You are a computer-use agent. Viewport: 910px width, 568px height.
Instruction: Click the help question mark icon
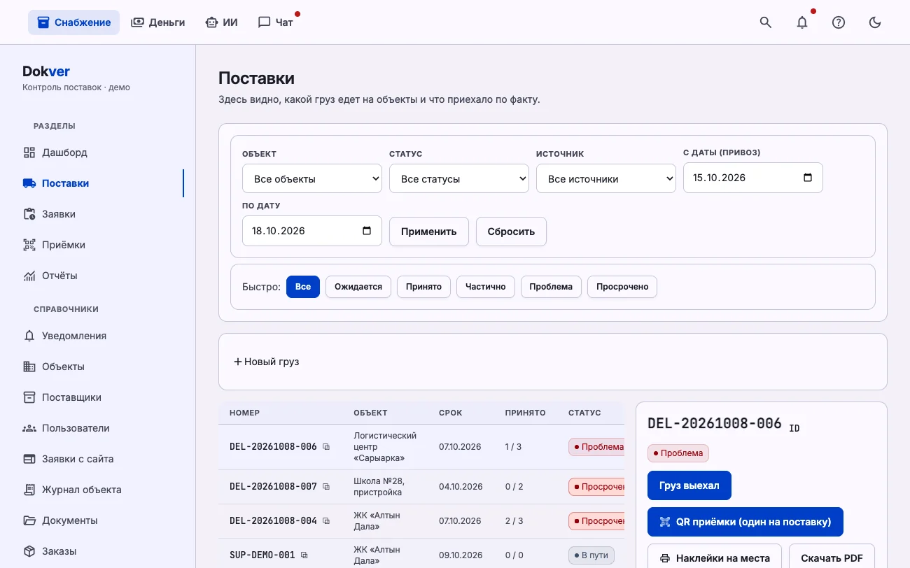pos(839,22)
